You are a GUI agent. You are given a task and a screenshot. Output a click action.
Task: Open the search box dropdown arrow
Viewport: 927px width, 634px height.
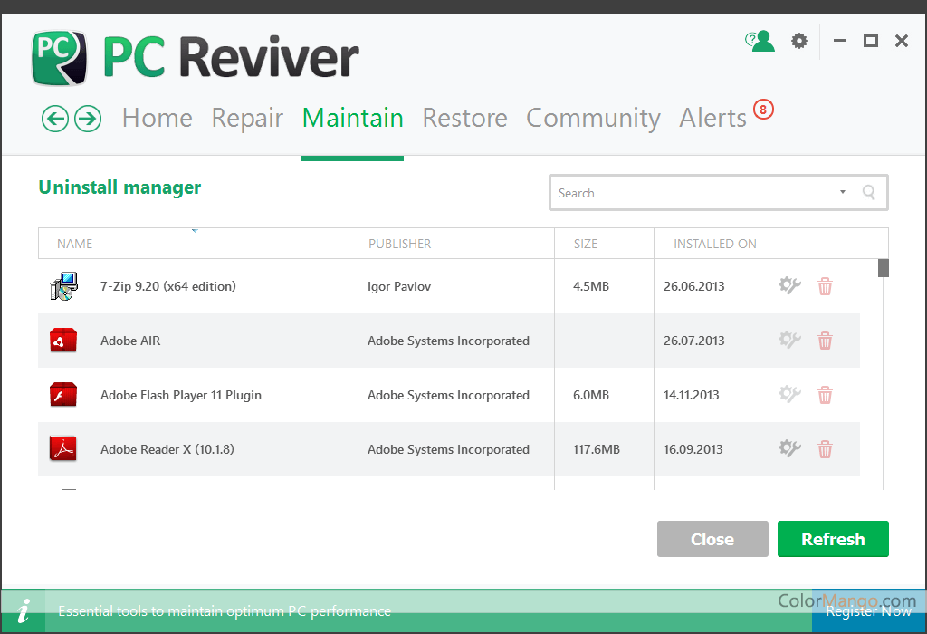coord(843,192)
